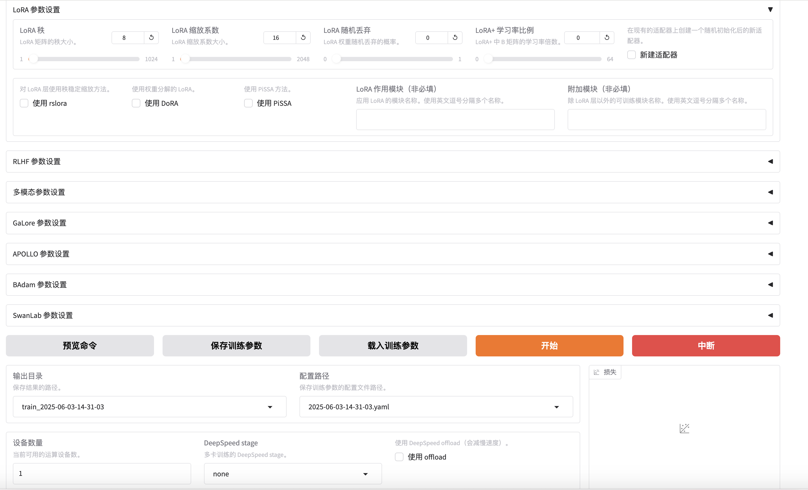Check the 使用 DoRA option
Image resolution: width=808 pixels, height=490 pixels.
(x=136, y=103)
